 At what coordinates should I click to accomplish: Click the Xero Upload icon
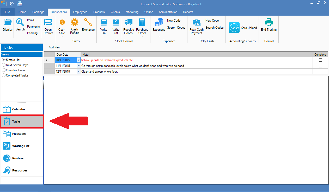point(234,28)
